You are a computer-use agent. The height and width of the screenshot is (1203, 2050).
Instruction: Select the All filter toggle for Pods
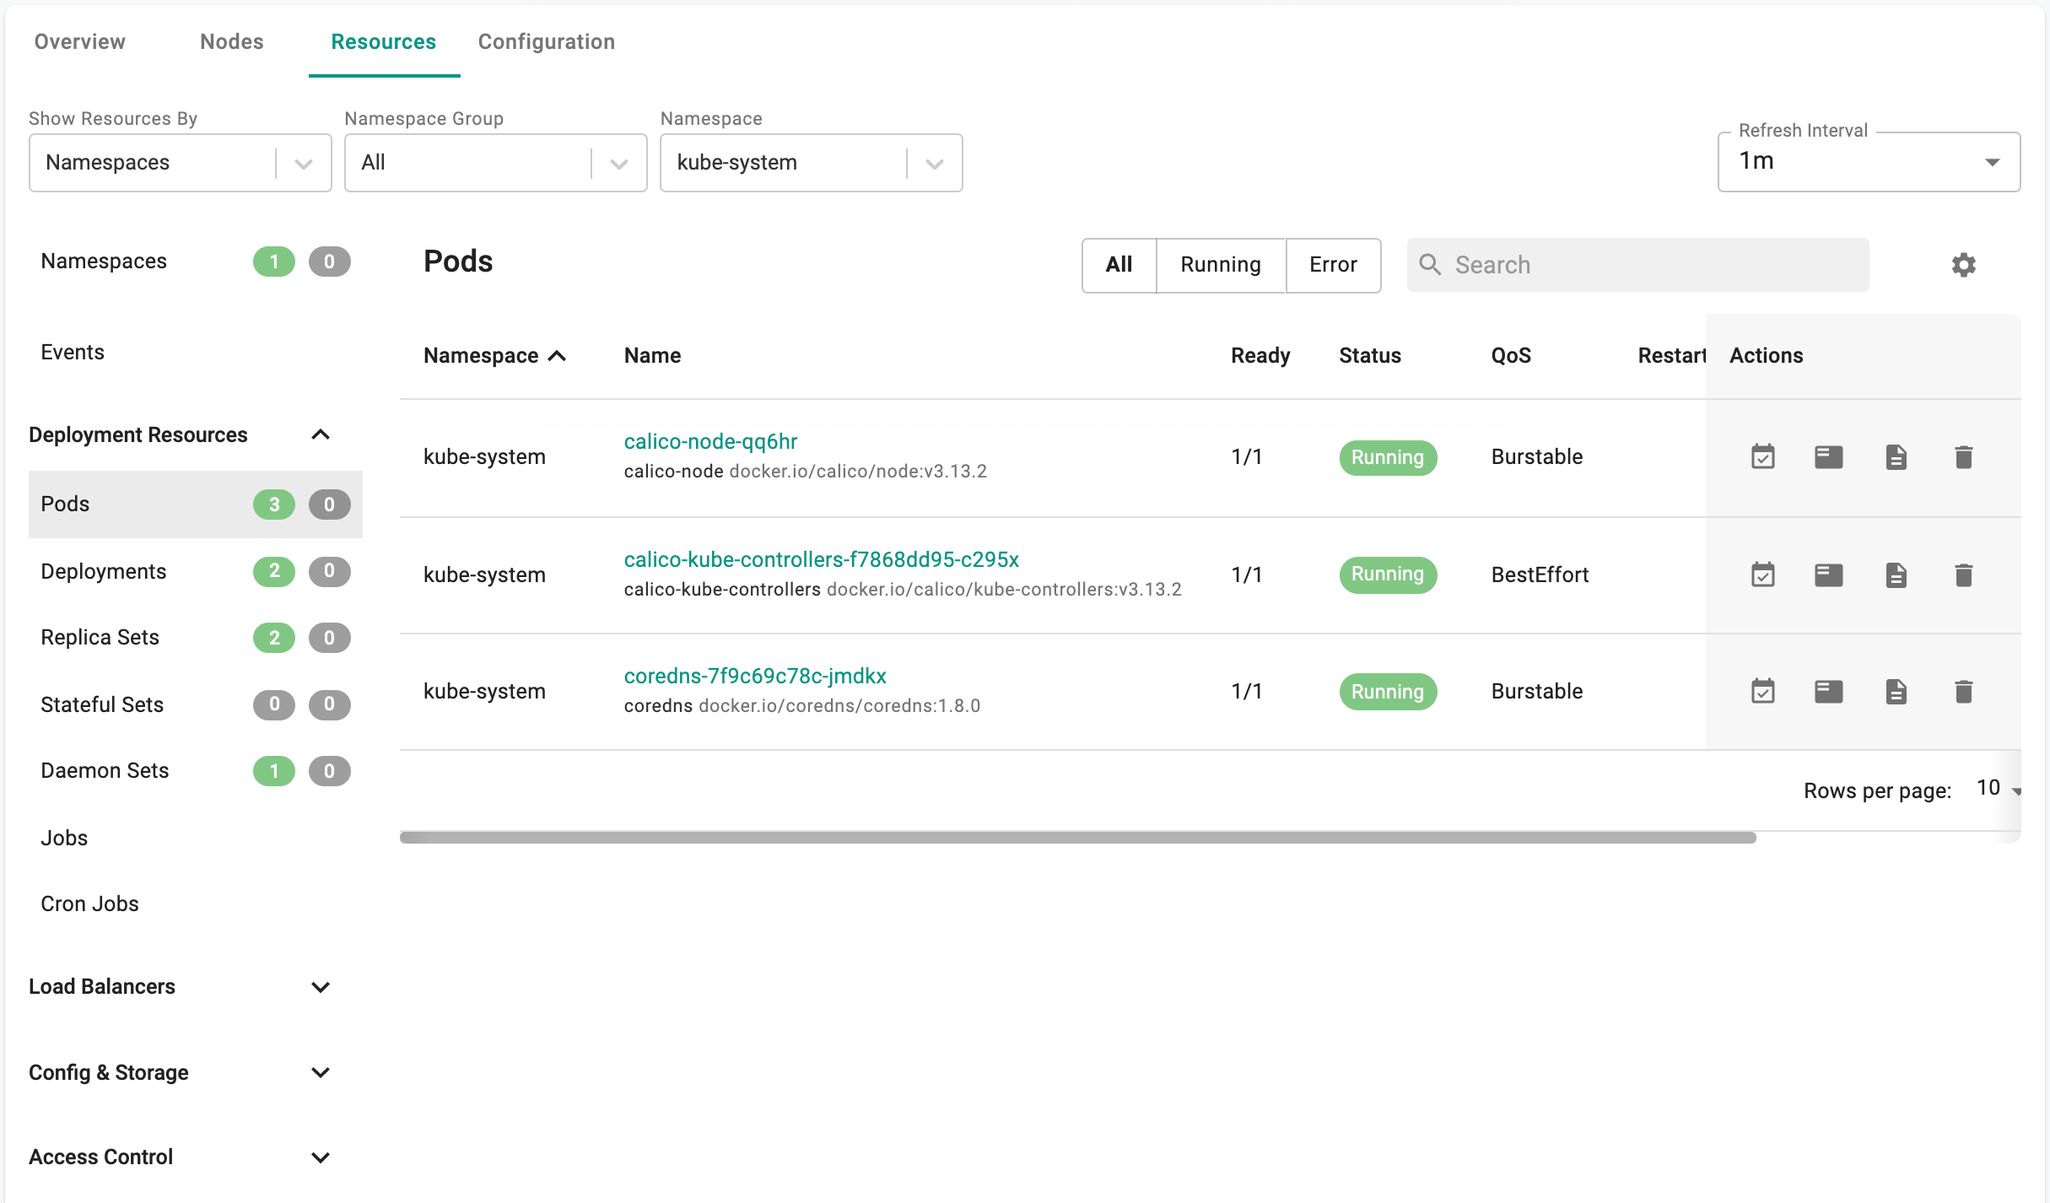coord(1119,263)
